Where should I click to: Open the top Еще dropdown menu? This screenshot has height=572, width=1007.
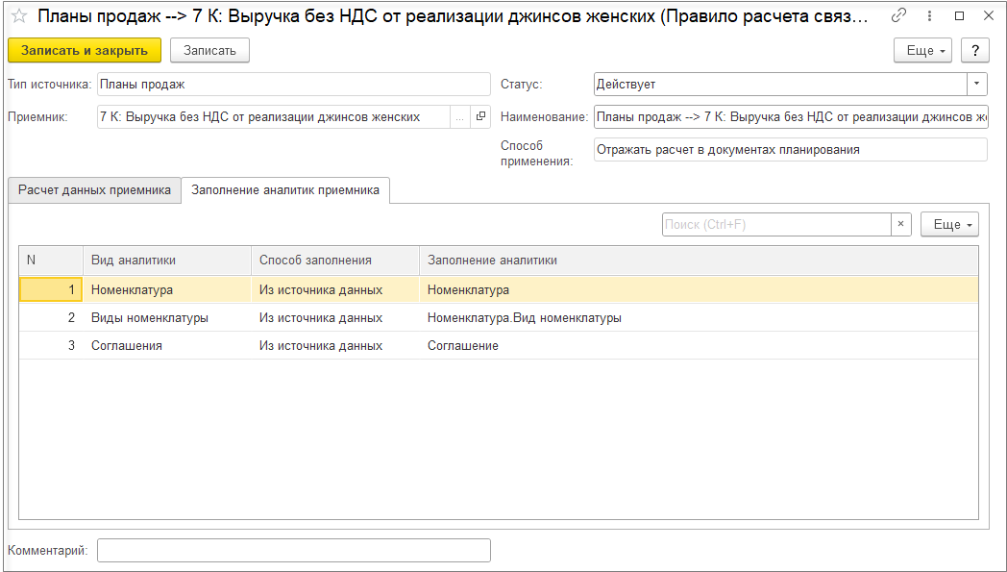pyautogui.click(x=922, y=51)
